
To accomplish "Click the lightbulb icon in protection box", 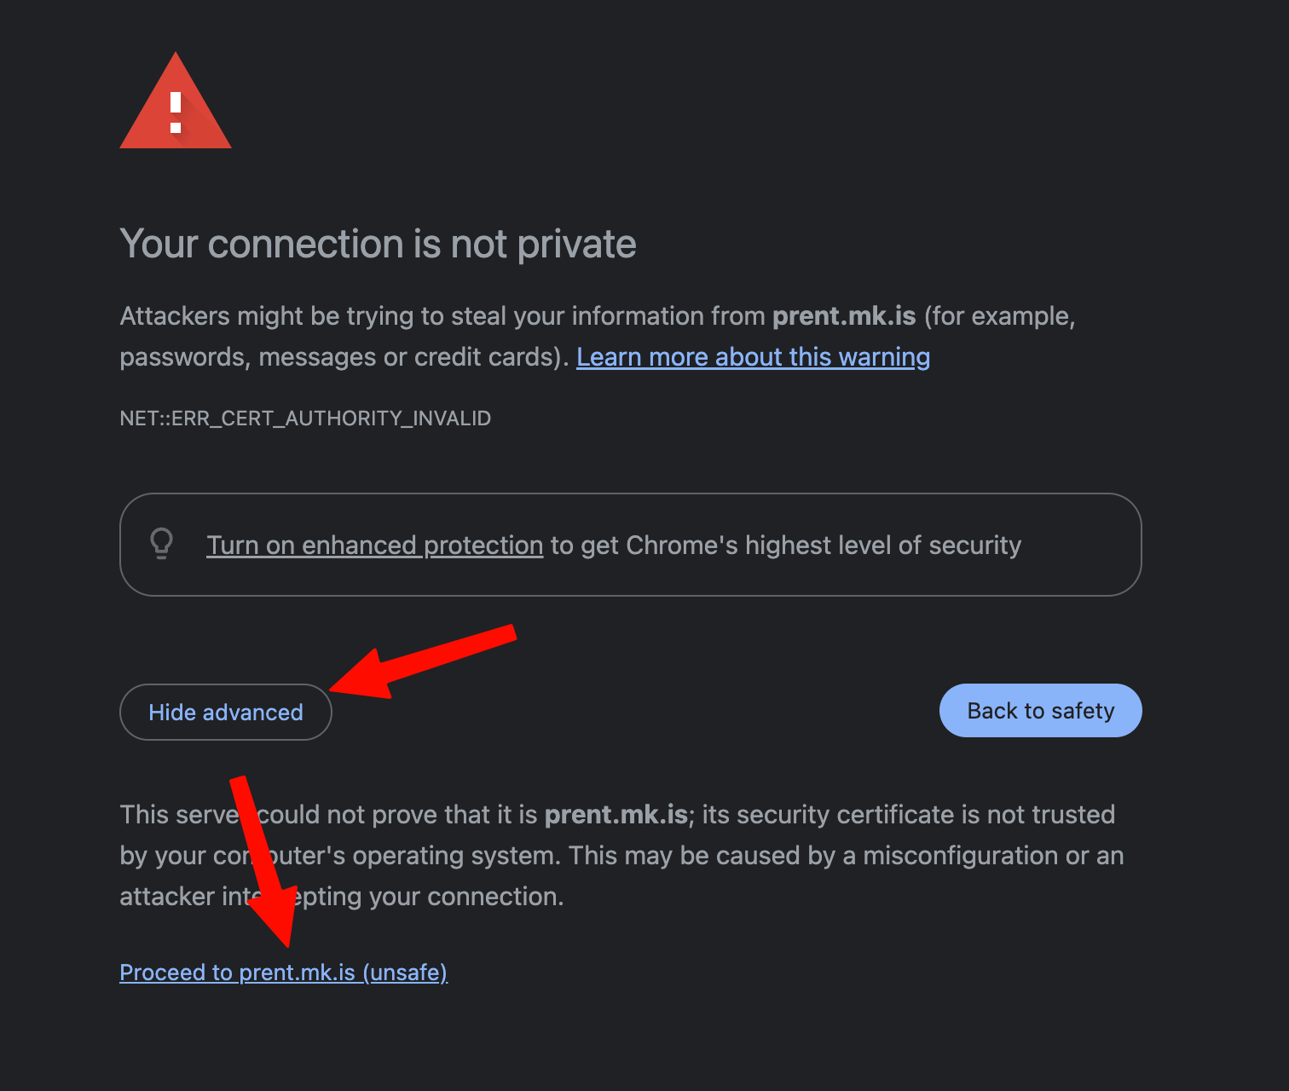I will click(162, 544).
